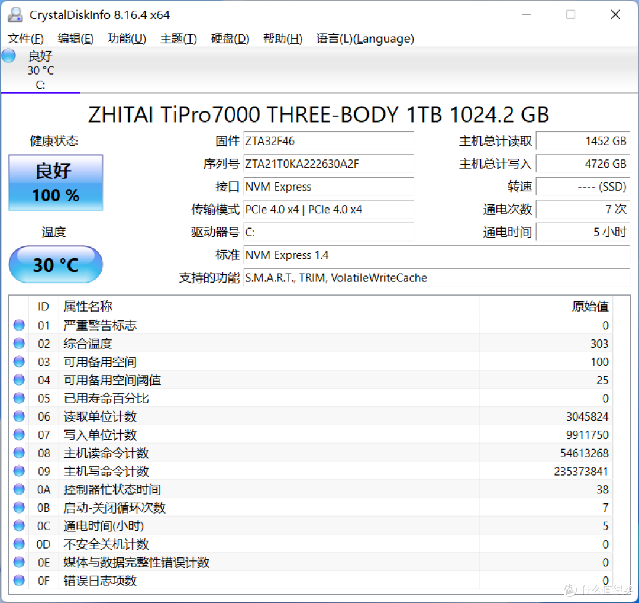639x603 pixels.
Task: Select the 通电时间(小时) attribute name
Action: point(104,526)
